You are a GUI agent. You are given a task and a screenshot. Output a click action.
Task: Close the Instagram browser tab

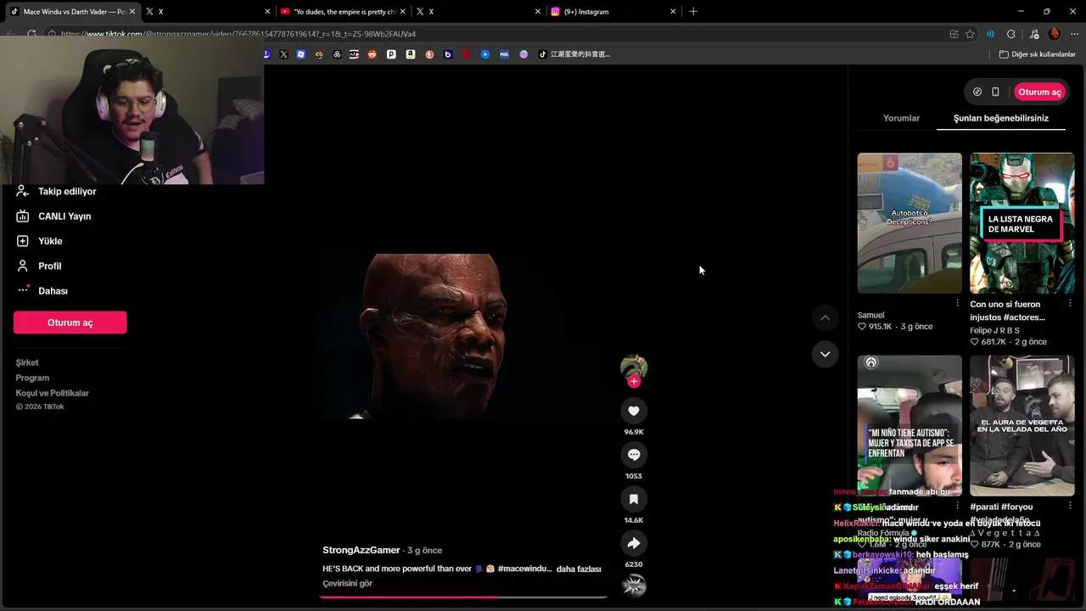click(673, 12)
